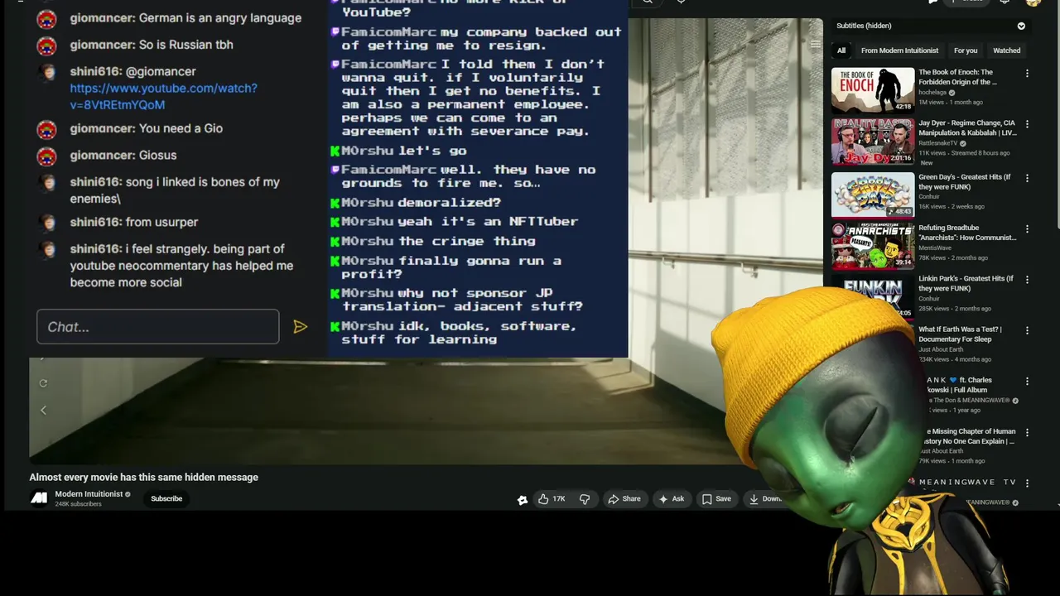Click the like count '17K'
This screenshot has height=596, width=1060.
click(559, 498)
